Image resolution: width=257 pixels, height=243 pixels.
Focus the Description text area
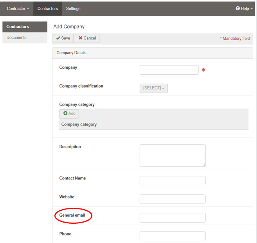coord(172,155)
